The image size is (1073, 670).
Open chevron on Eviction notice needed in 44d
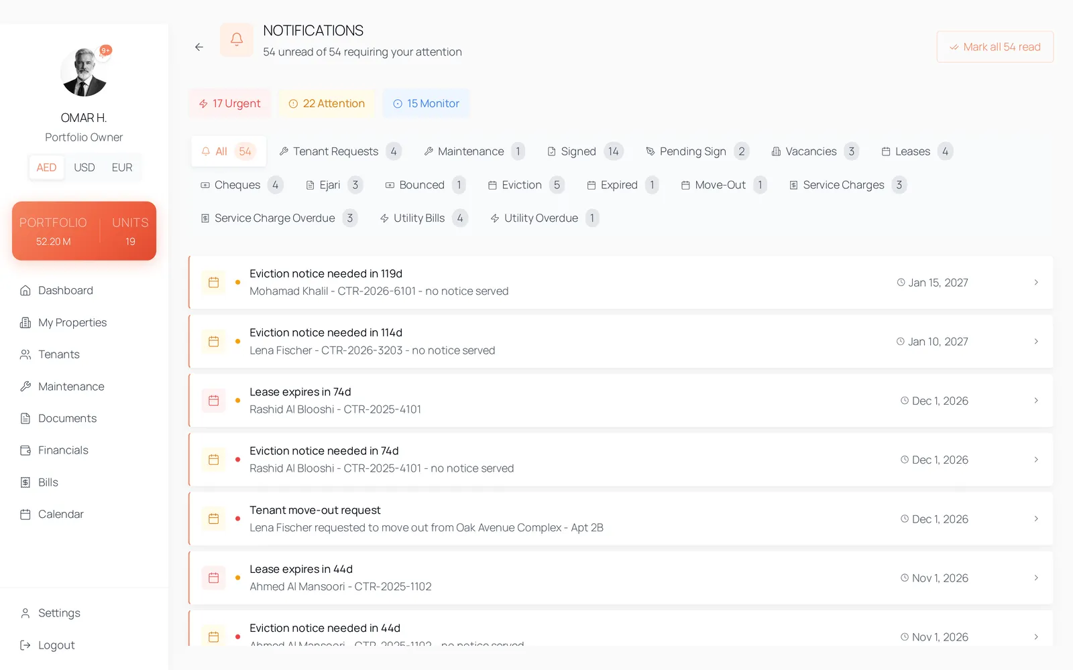[1036, 636]
